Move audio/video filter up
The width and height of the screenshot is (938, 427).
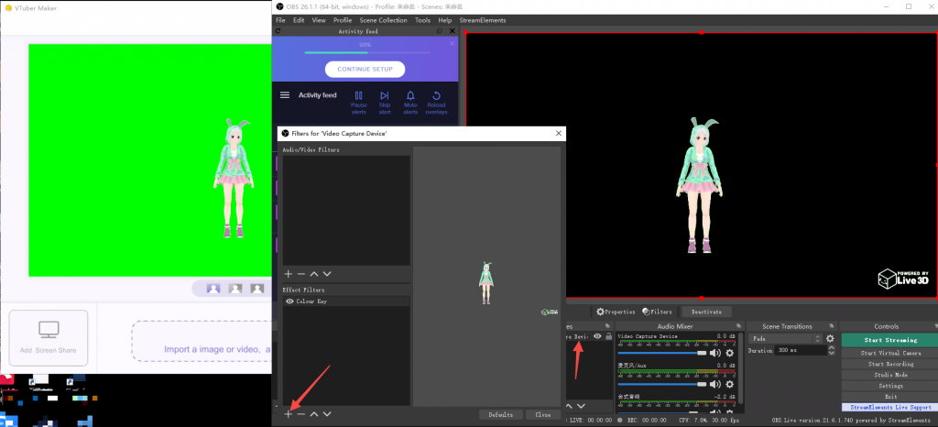(x=314, y=274)
